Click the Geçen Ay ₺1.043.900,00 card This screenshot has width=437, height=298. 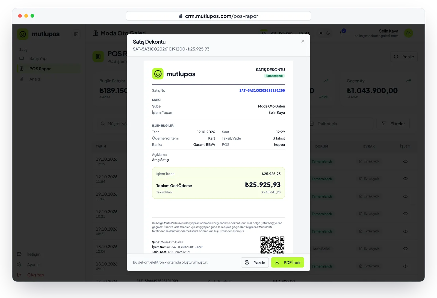pos(379,88)
